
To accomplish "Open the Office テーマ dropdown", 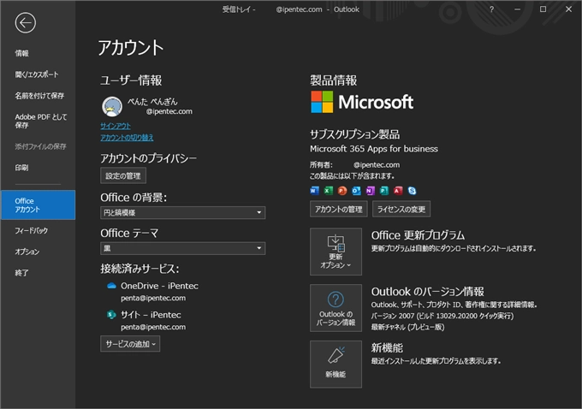I will pyautogui.click(x=182, y=248).
